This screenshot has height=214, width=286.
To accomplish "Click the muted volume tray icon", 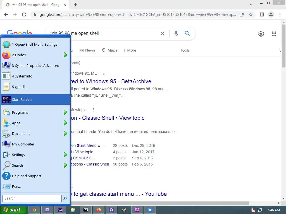I will 253,210.
